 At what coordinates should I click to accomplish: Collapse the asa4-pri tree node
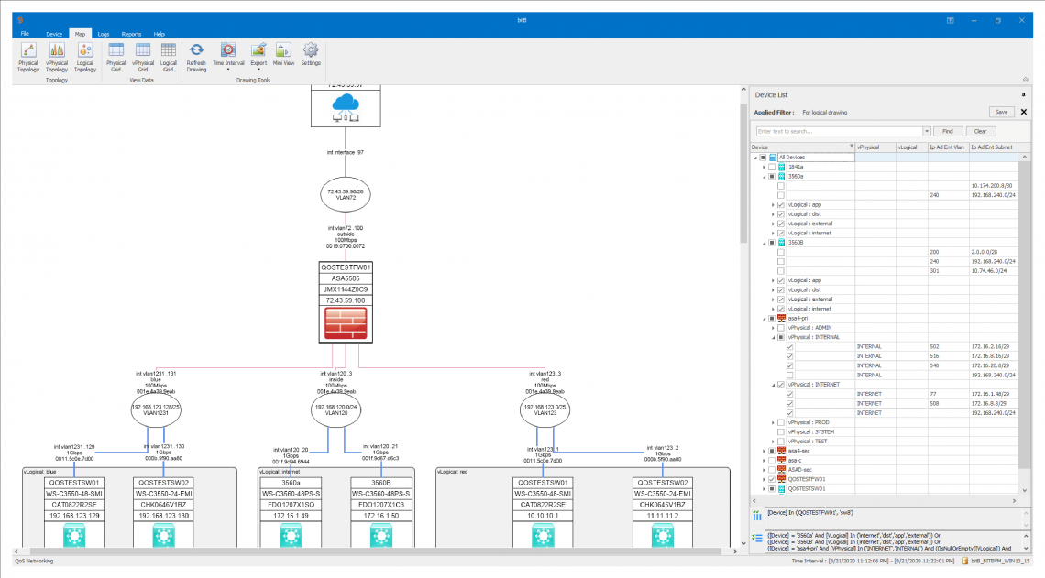764,318
